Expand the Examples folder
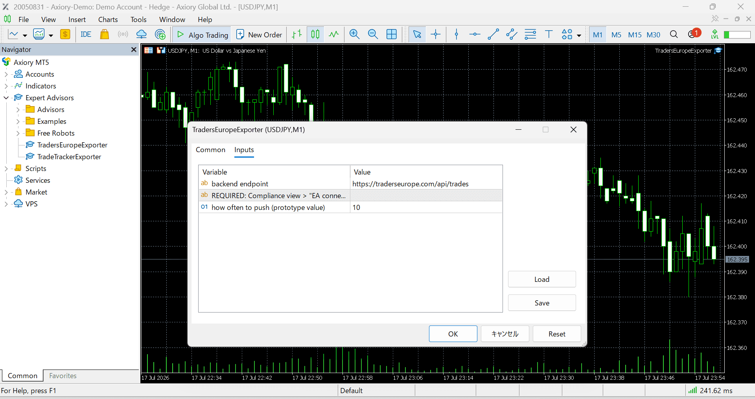755x399 pixels. (x=18, y=121)
